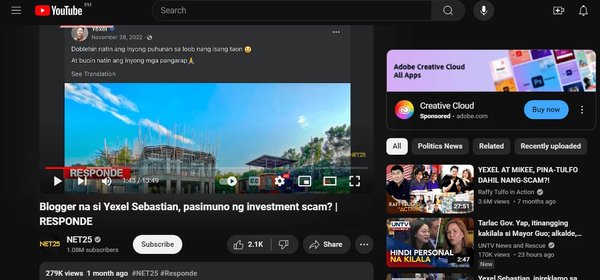Select the Related chip

pos(491,146)
